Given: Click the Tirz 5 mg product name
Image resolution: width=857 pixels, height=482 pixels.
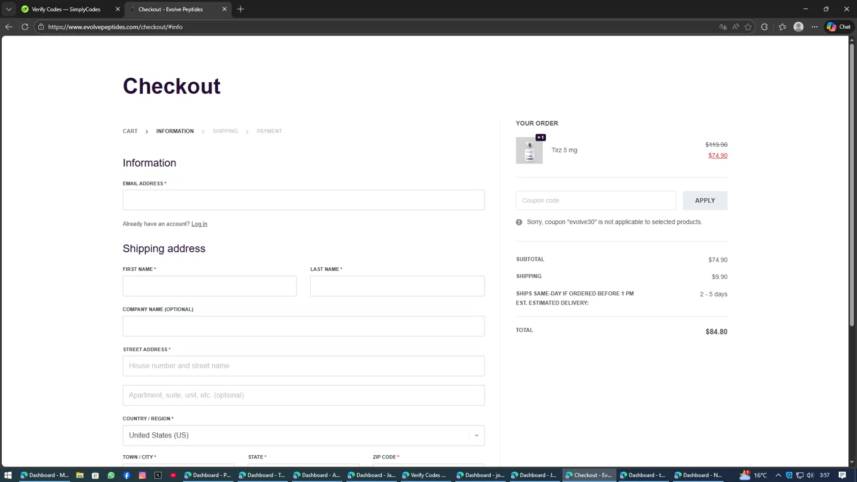Looking at the screenshot, I should point(564,150).
